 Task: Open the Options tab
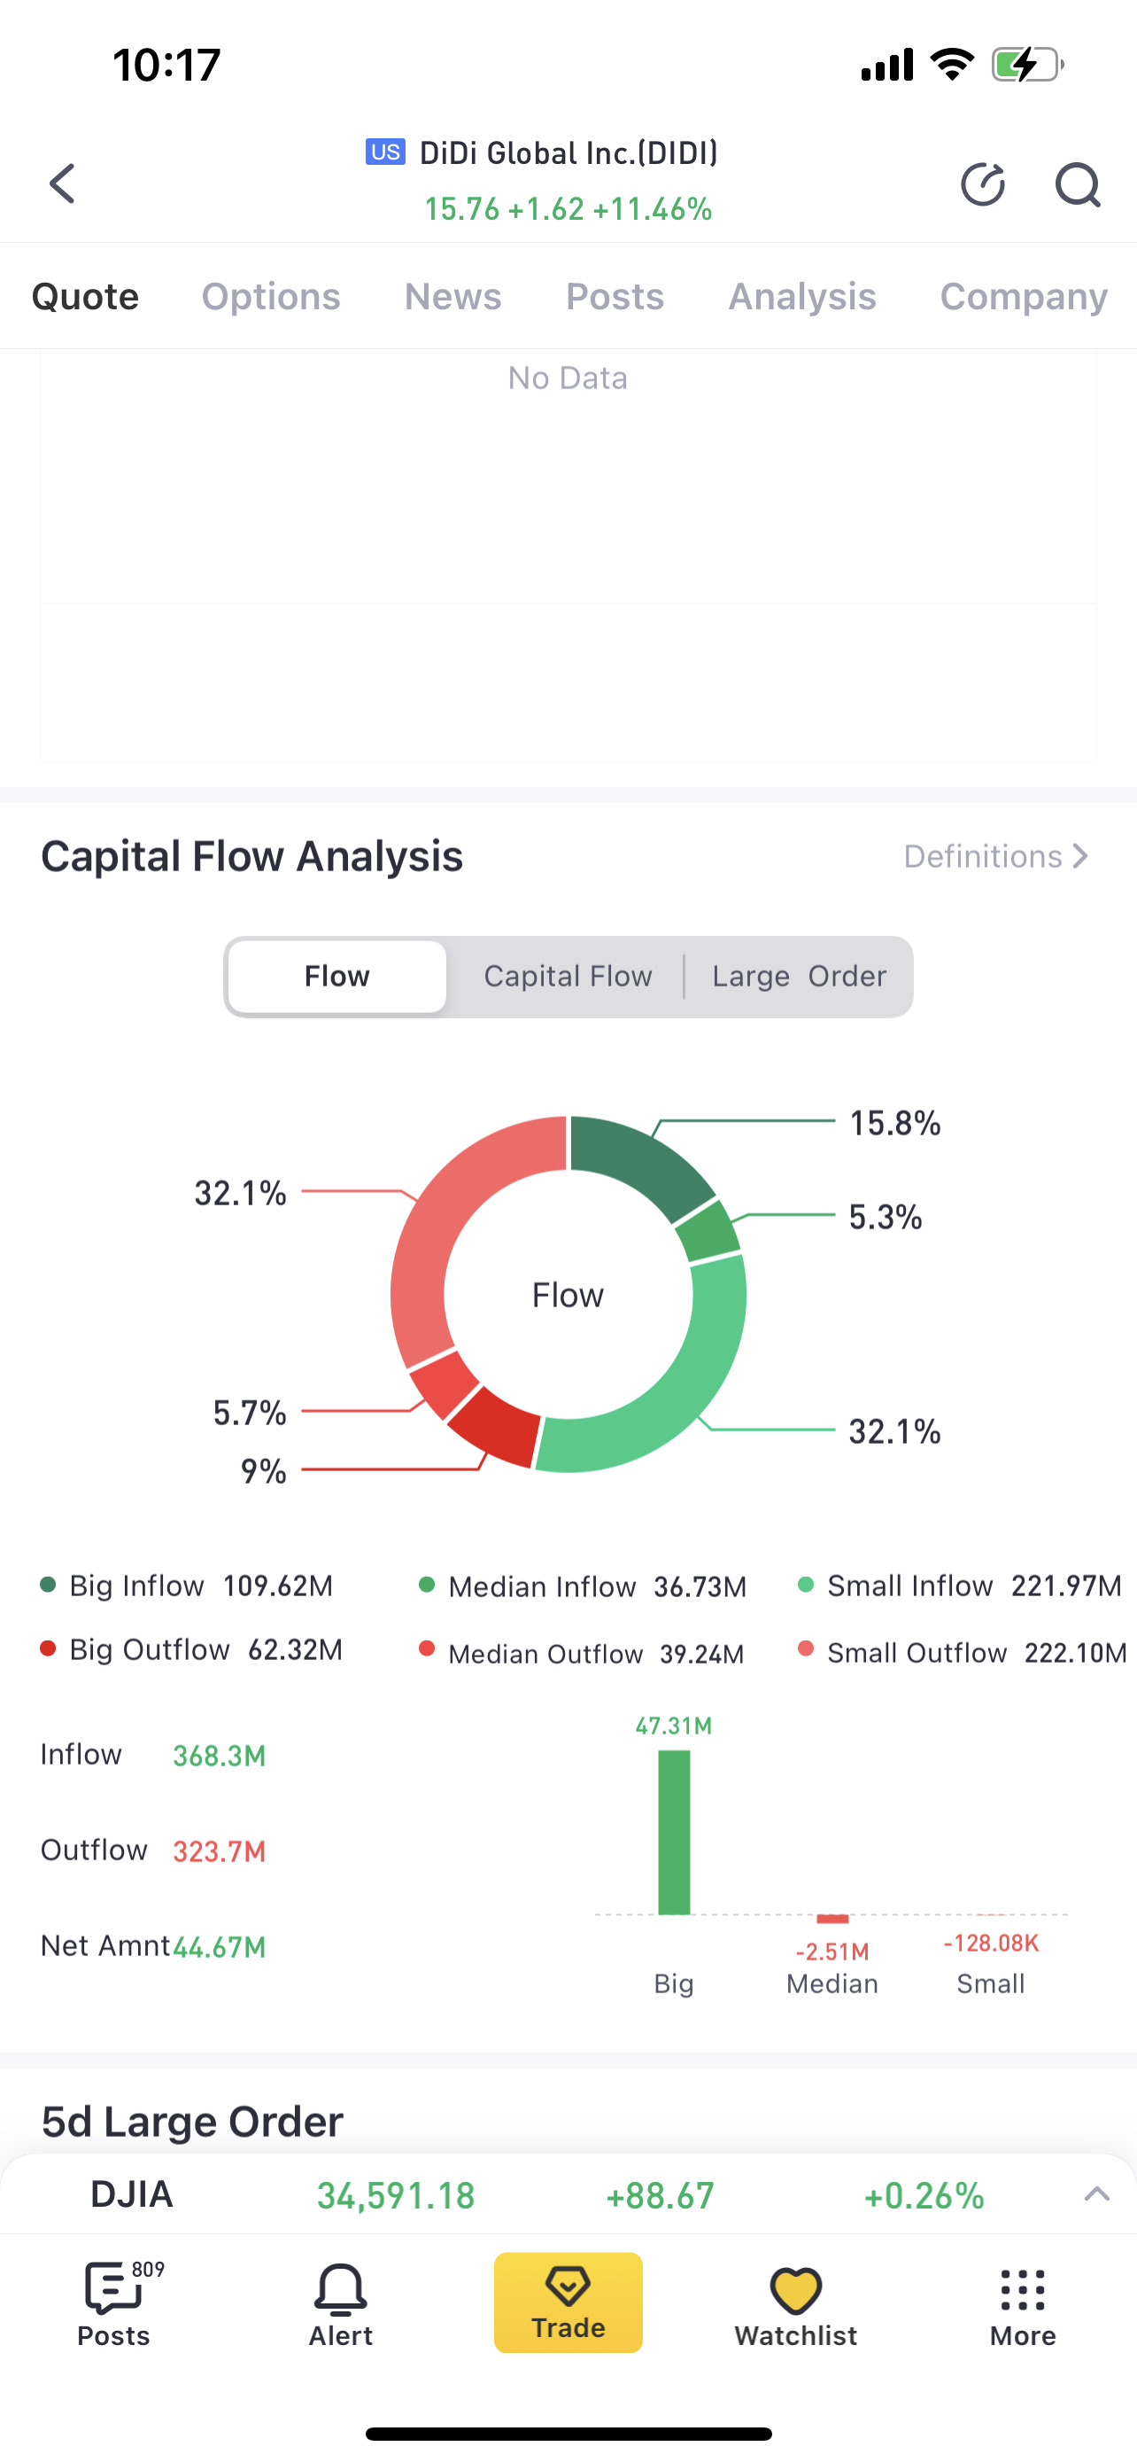pyautogui.click(x=271, y=296)
